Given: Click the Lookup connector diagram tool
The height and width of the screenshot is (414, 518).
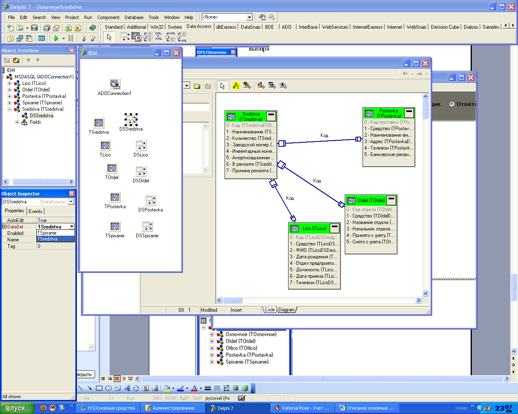Looking at the screenshot, I should [283, 86].
